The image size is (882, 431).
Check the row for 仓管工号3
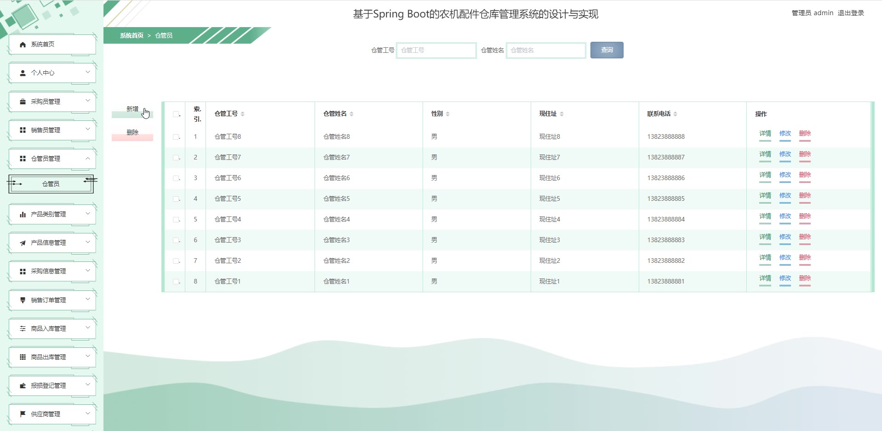176,240
